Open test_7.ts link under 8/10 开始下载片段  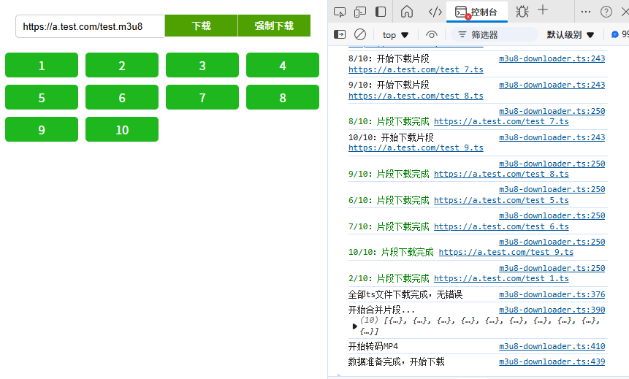[x=416, y=69]
